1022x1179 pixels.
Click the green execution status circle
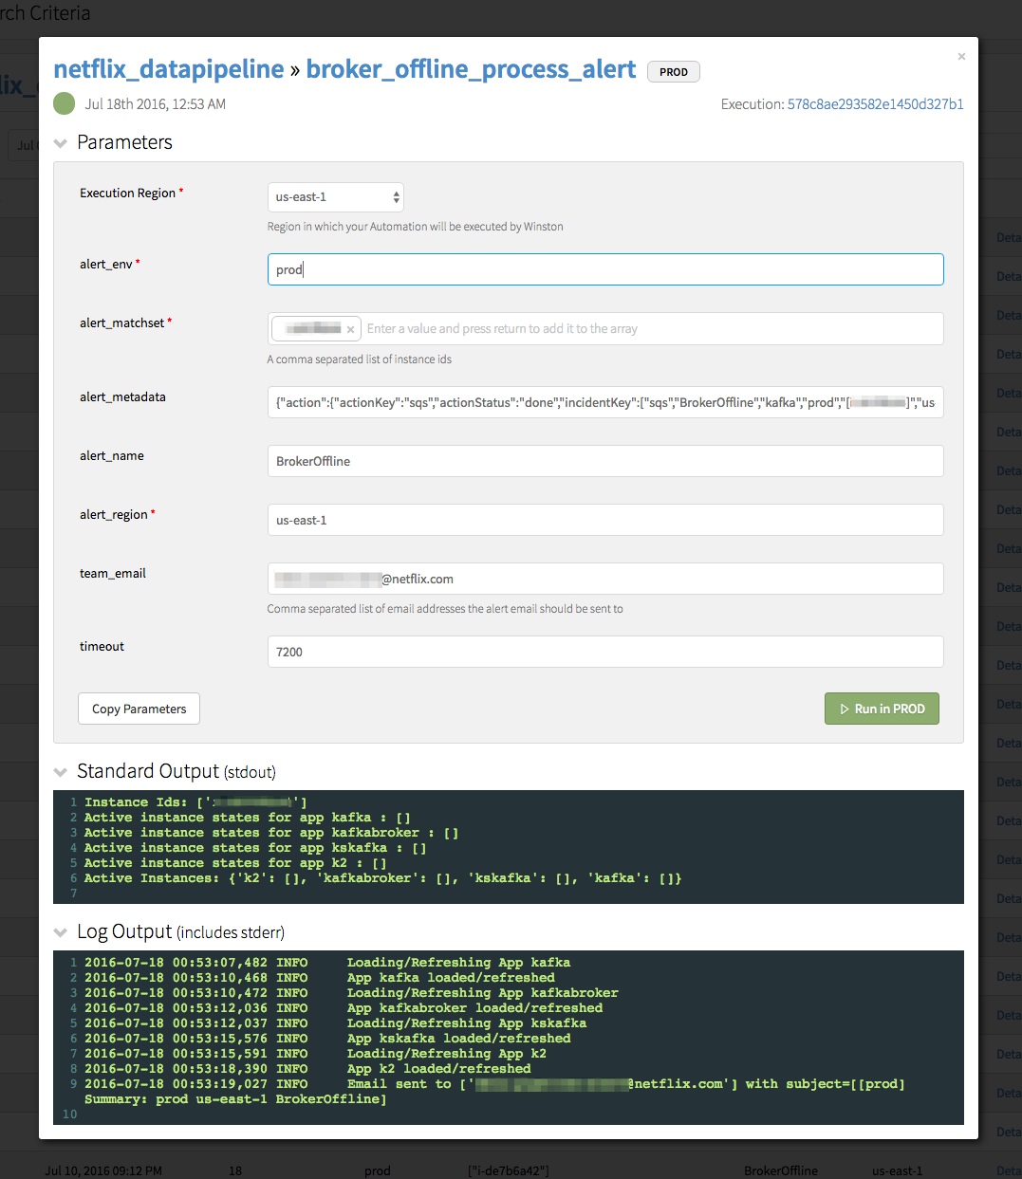click(x=64, y=103)
